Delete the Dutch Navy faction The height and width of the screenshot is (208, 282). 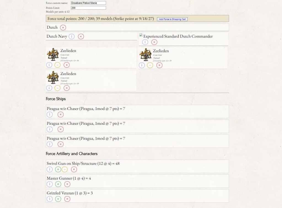click(x=81, y=36)
